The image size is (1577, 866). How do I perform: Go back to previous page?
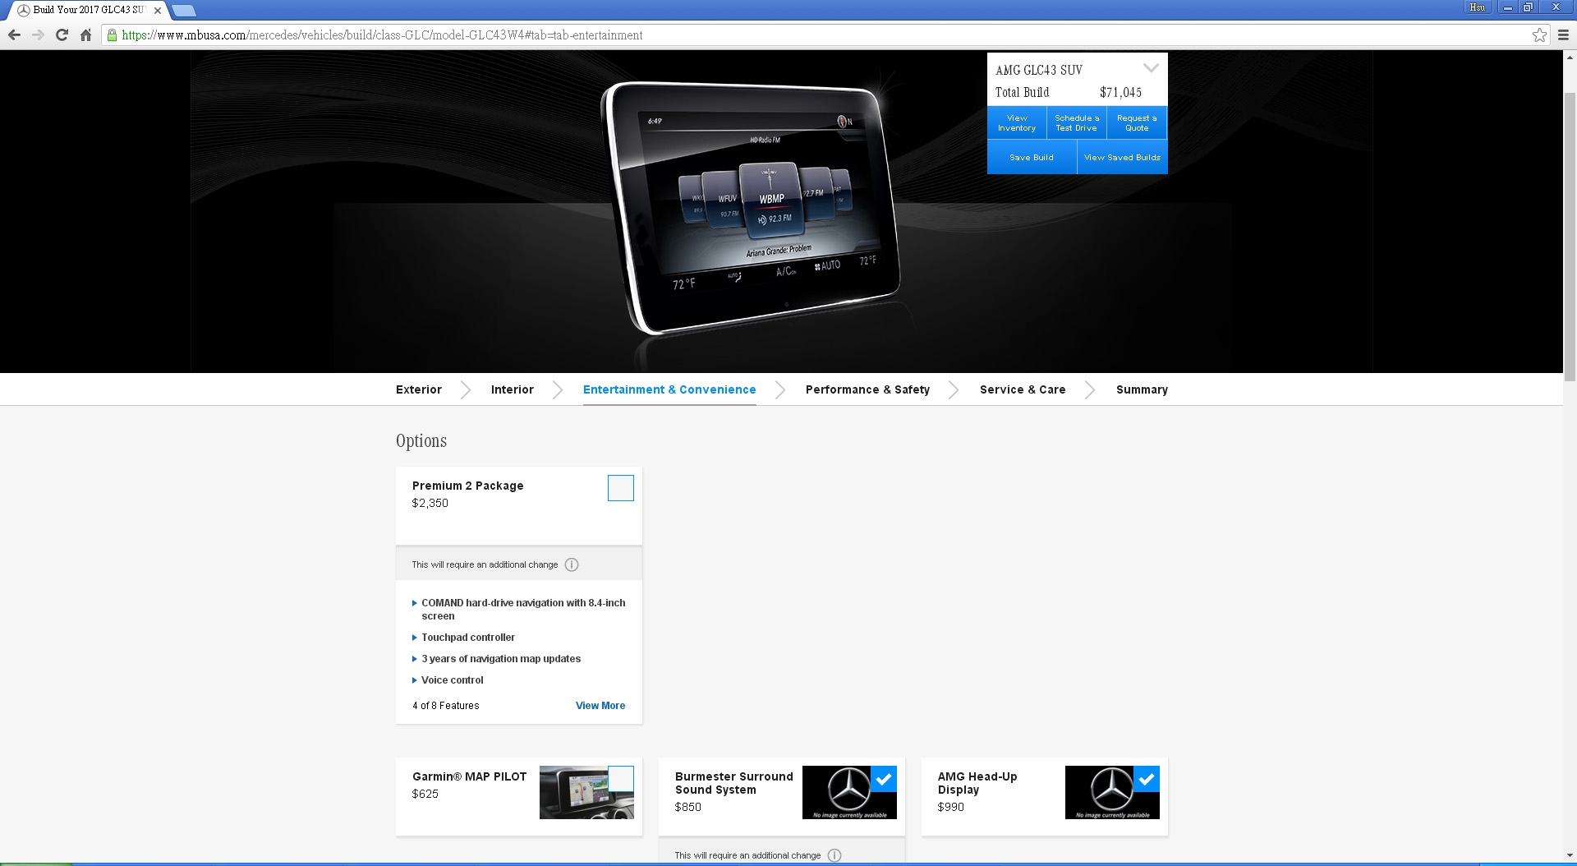click(14, 35)
